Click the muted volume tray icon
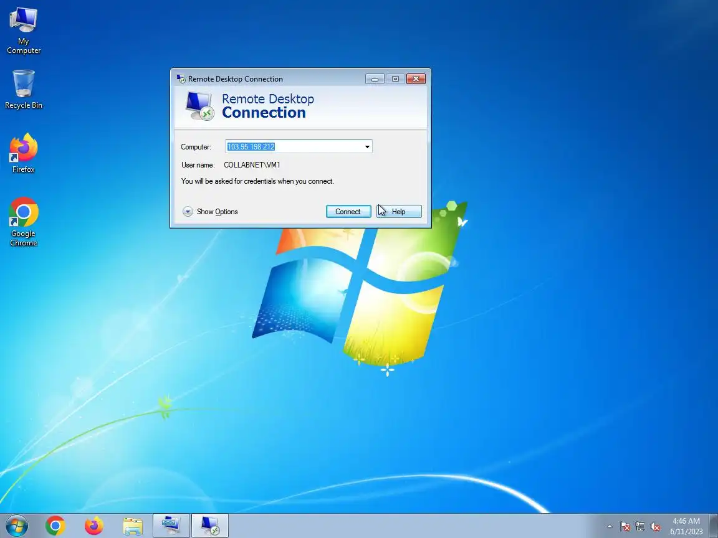Screen dimensions: 718x538 [x=655, y=527]
